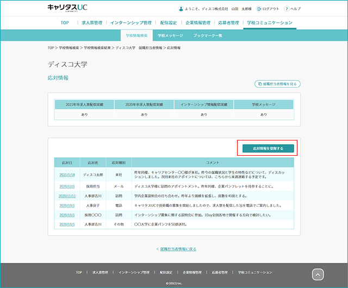
Task: Click the comment starting 学内企業説明会の打ち合わせ
Action: point(191,196)
